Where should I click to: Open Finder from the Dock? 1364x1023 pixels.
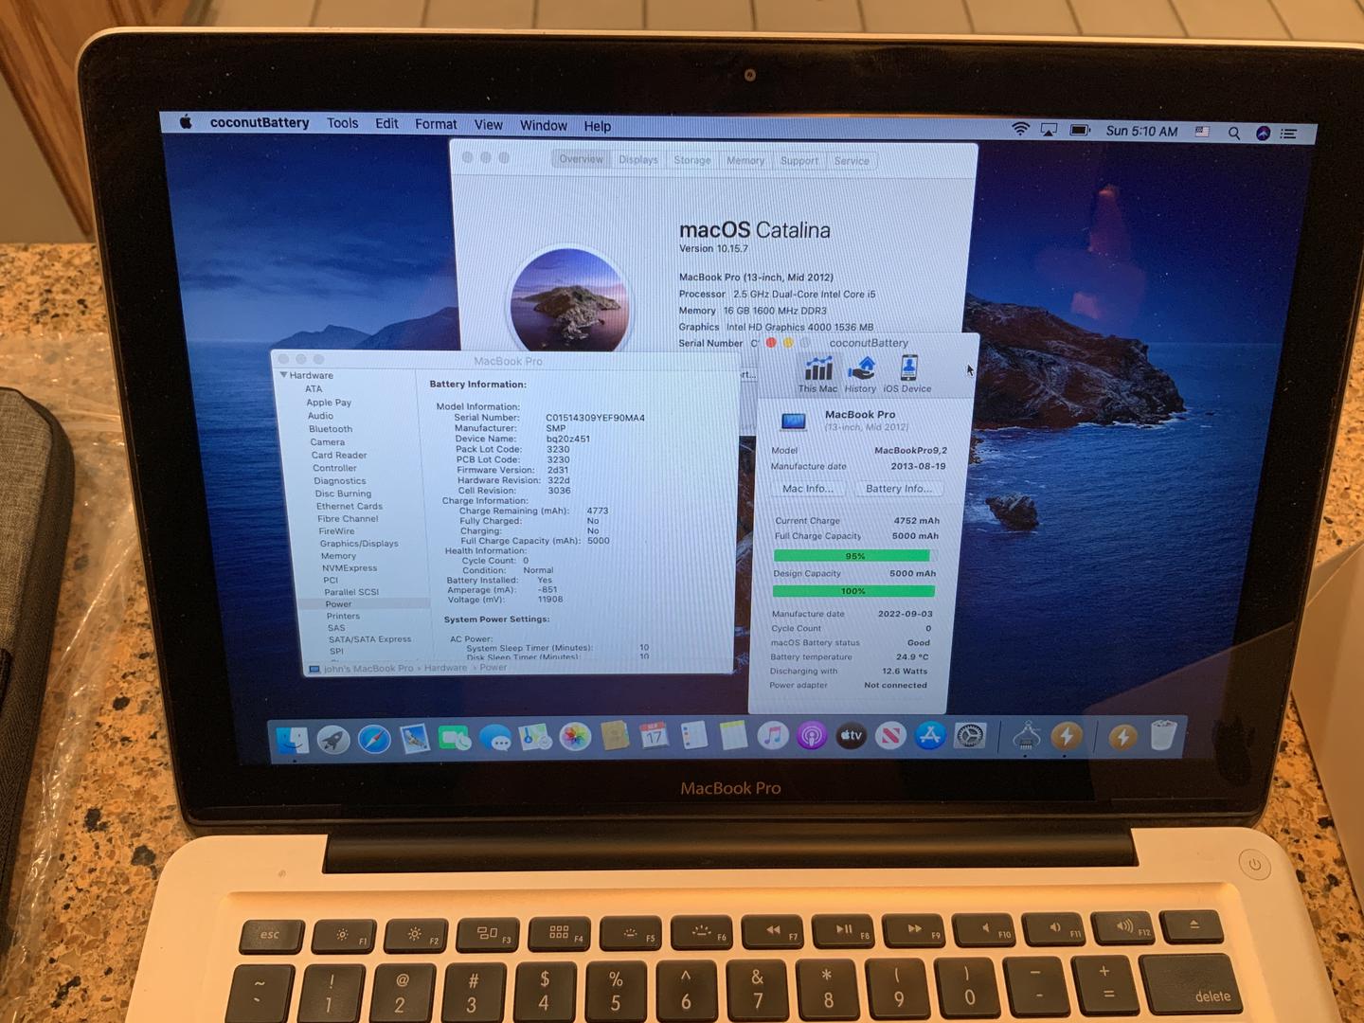click(292, 740)
